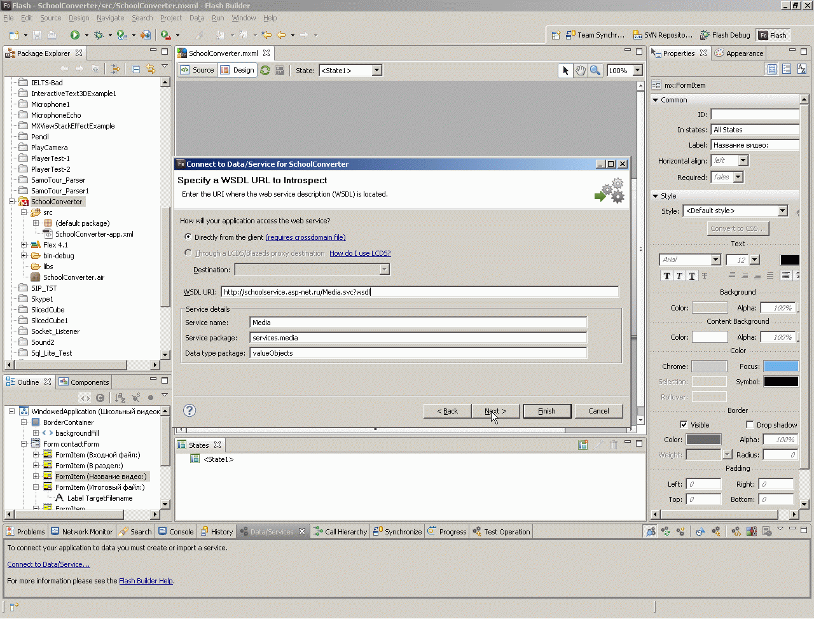
Task: Select Directly from the client radio
Action: coord(188,237)
